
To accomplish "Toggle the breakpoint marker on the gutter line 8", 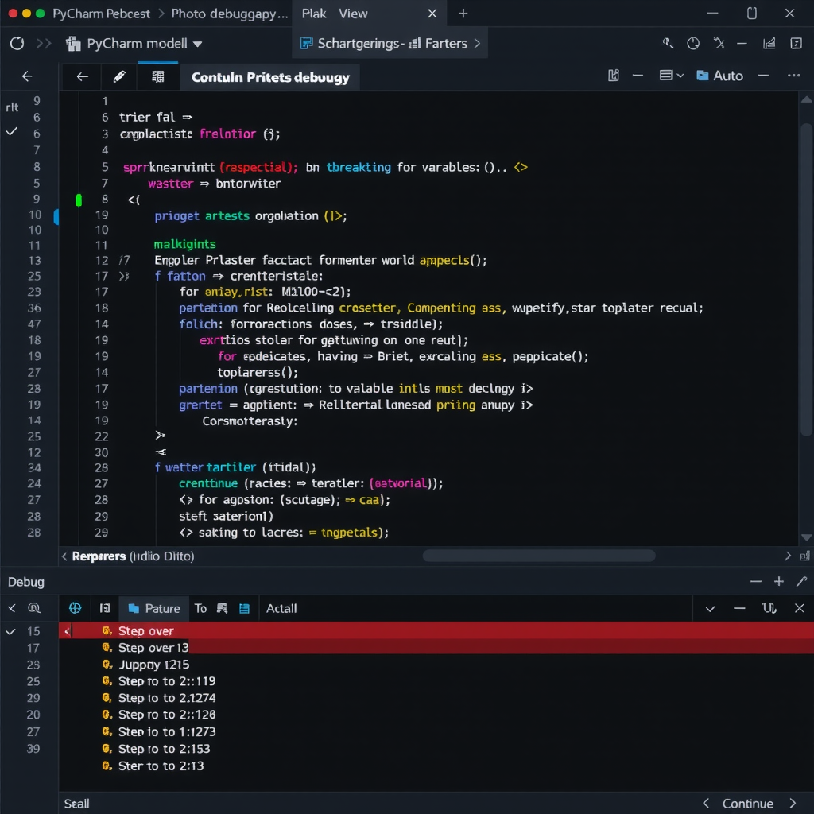I will coord(78,200).
